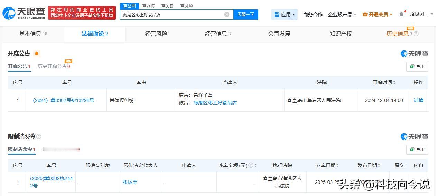Switch to the 查公司 search tab
This screenshot has width=436, height=196.
(x=130, y=6)
